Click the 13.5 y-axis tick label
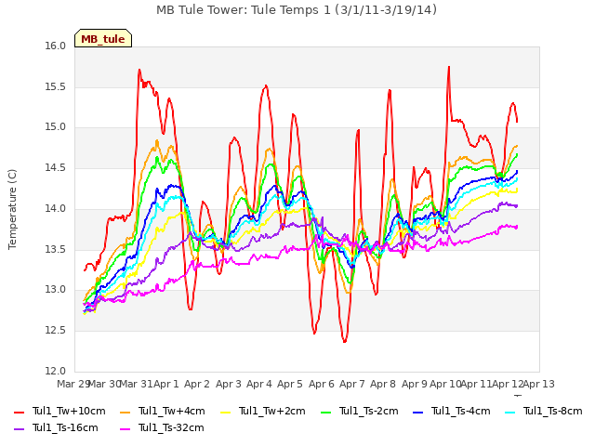The image size is (595, 446). click(x=56, y=250)
